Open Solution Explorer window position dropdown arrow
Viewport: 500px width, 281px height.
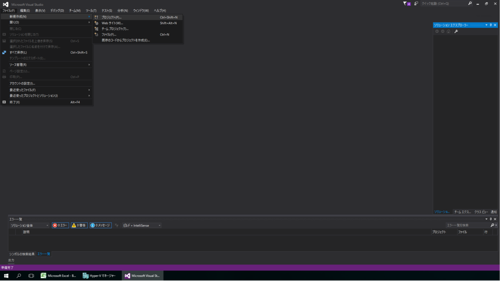[x=486, y=25]
